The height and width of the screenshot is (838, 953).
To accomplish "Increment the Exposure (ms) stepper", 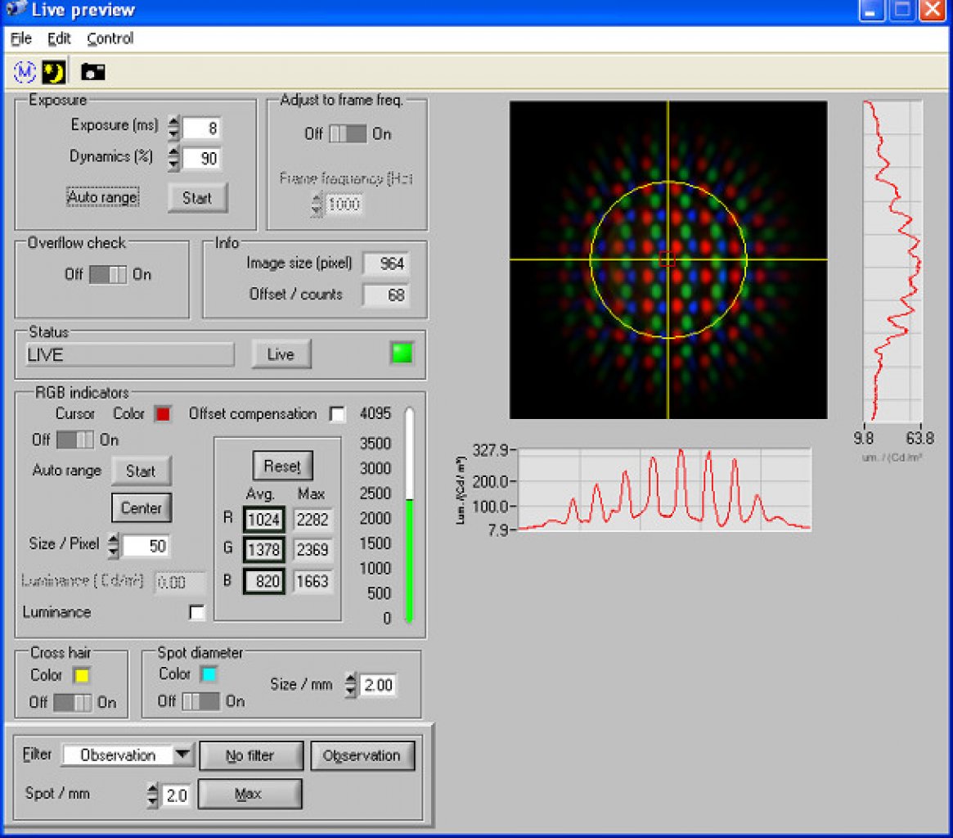I will (x=173, y=122).
